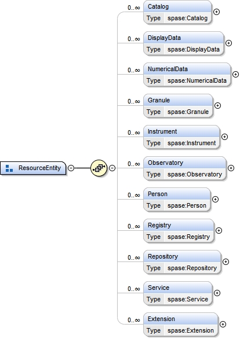The width and height of the screenshot is (240, 339).
Task: Expand the Observatory element plus icon
Action: [x=231, y=168]
